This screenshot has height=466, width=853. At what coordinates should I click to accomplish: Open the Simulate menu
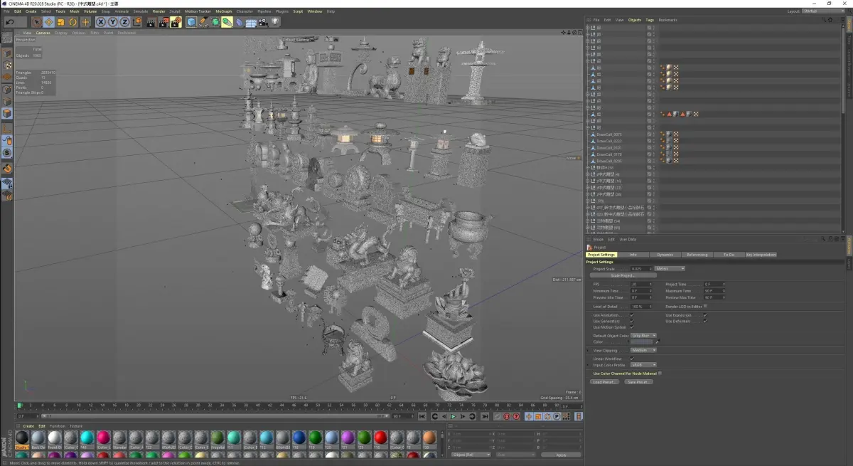click(x=141, y=11)
